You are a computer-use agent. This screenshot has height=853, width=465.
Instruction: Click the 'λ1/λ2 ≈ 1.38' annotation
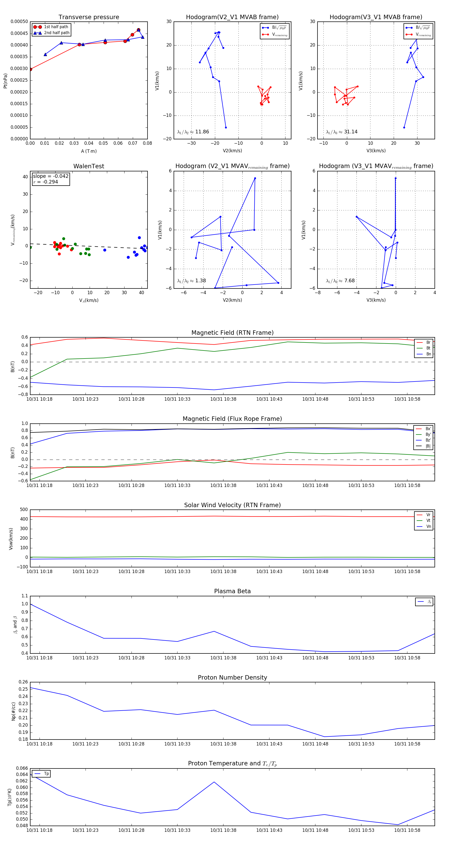click(191, 281)
